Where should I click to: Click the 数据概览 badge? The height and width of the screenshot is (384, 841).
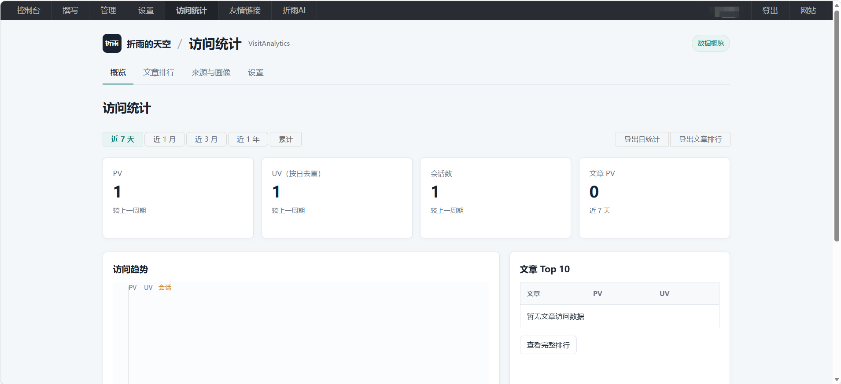[x=711, y=44]
